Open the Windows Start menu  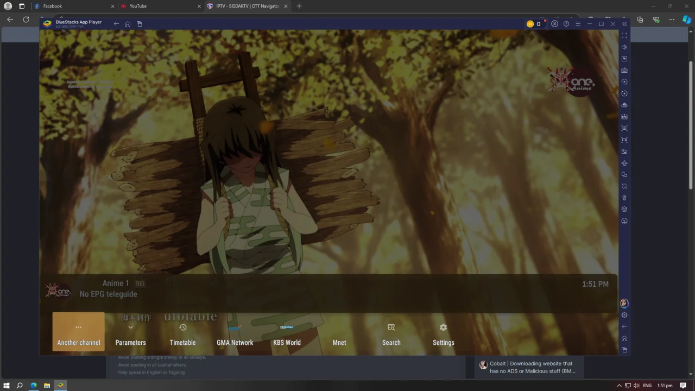(x=7, y=386)
